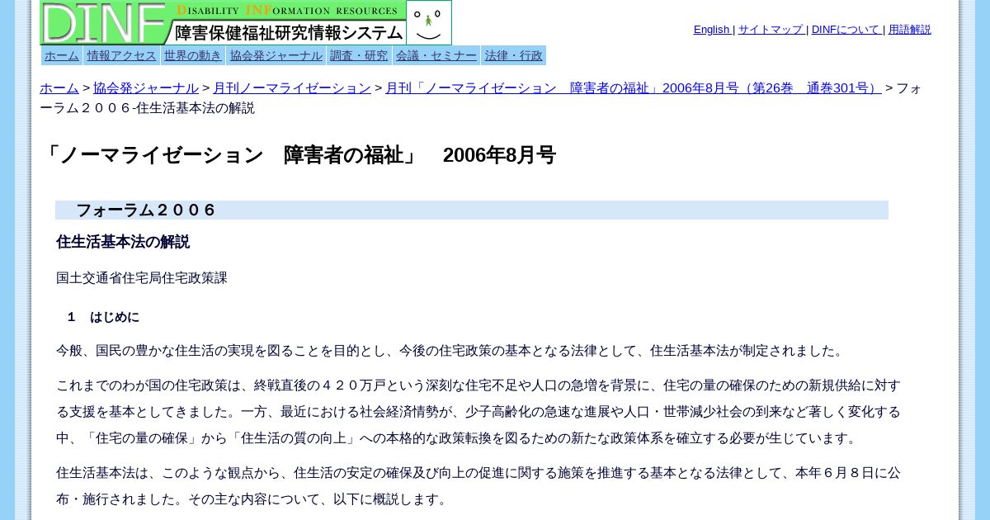Open the English version link
The width and height of the screenshot is (990, 520).
(712, 30)
